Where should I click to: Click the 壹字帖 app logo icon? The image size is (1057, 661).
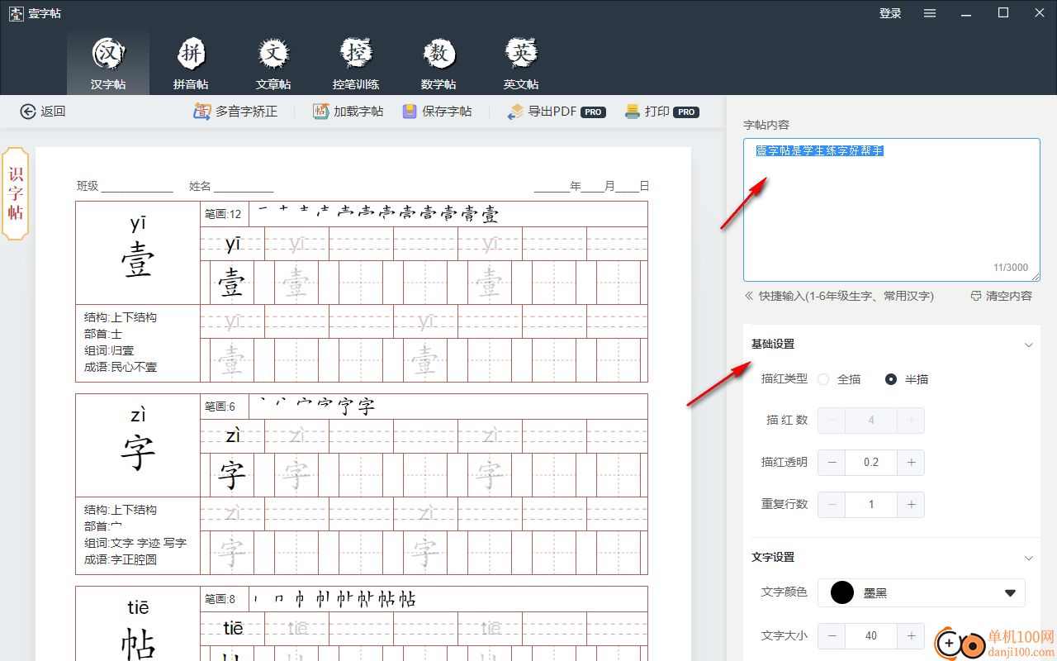(x=17, y=13)
